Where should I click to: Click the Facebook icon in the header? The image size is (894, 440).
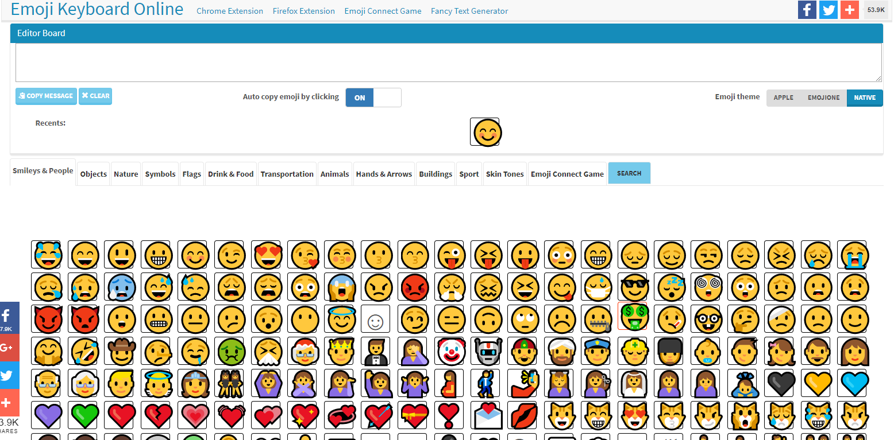coord(807,10)
